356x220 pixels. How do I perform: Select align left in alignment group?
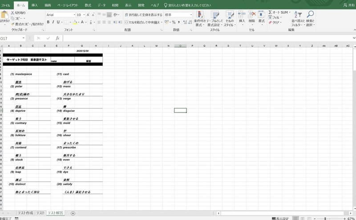point(99,22)
